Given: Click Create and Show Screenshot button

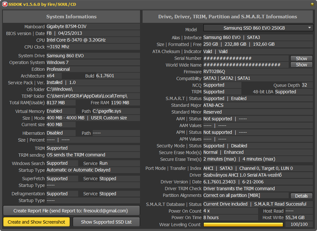Looking at the screenshot, I should tap(36, 222).
